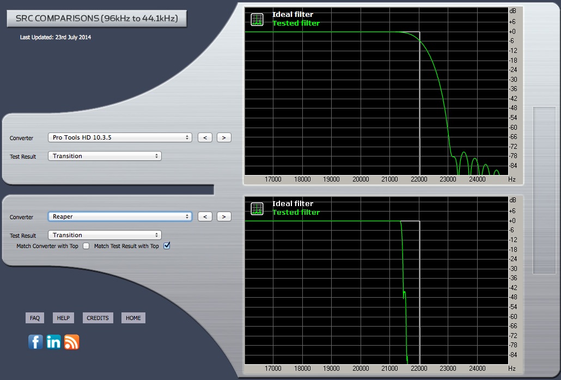Click the SRC COMPARISONS title banner
This screenshot has width=561, height=380.
(96, 19)
